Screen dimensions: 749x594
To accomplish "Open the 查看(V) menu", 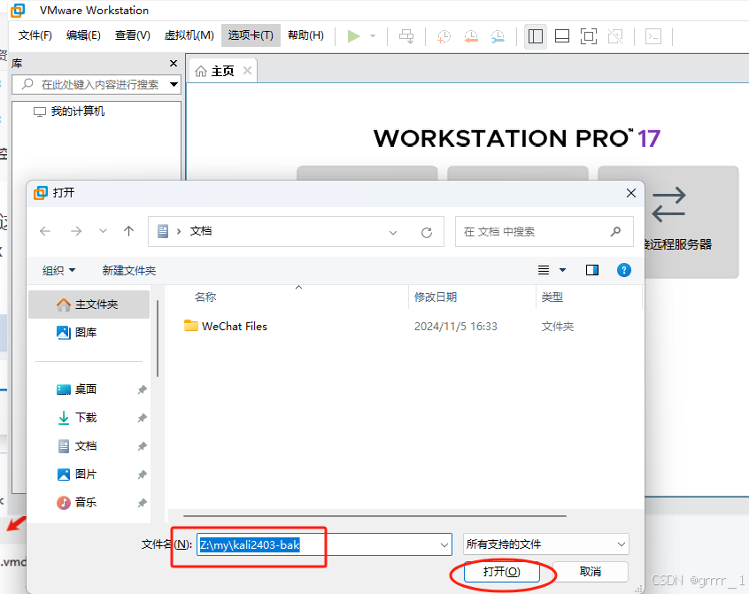I will click(x=132, y=35).
